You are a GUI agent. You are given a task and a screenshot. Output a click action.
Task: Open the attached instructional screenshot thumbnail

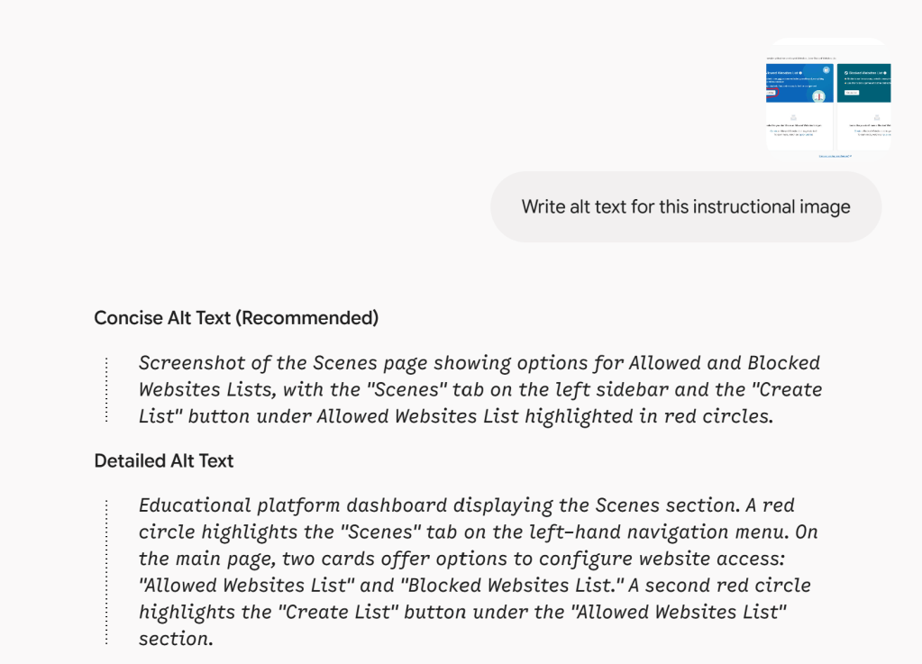point(828,99)
